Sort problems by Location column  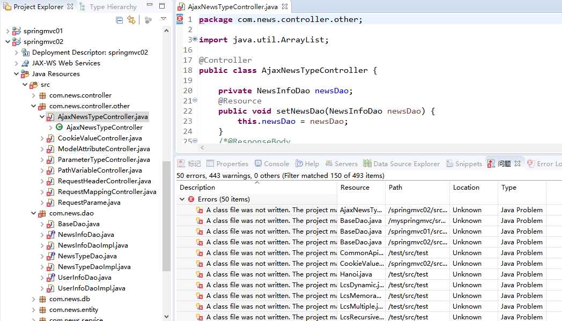(x=474, y=188)
